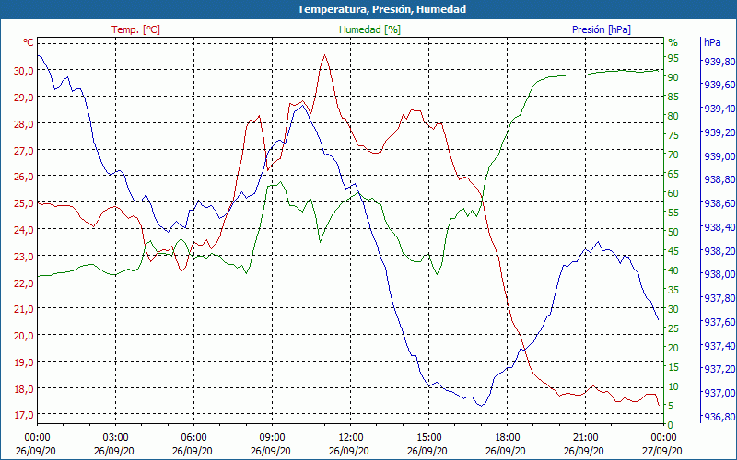Click the 938,40 pressure axis value

coord(719,227)
